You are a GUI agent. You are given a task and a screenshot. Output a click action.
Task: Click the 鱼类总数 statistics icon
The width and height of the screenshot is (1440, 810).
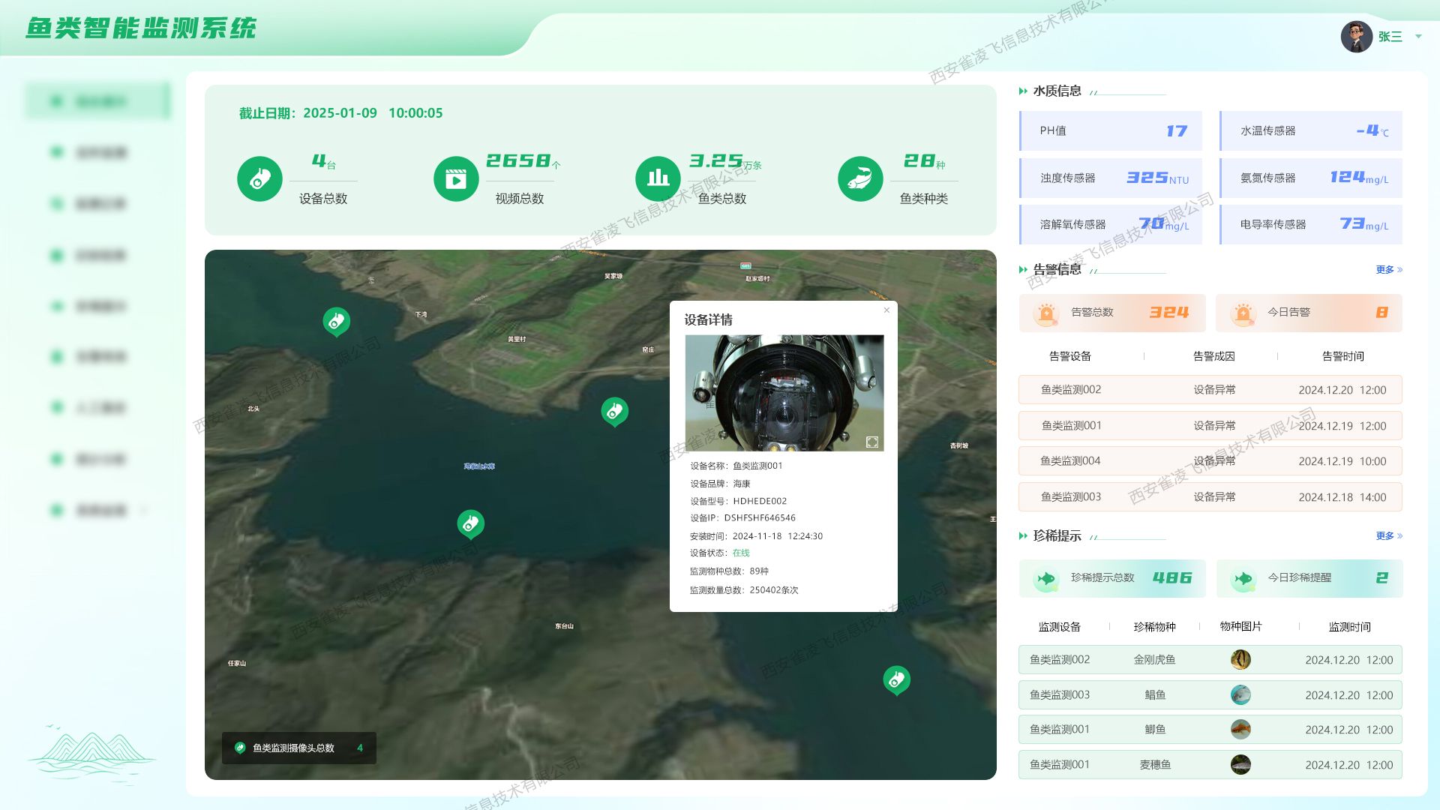[657, 178]
